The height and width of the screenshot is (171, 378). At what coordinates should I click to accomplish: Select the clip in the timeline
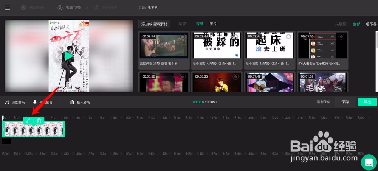point(34,129)
